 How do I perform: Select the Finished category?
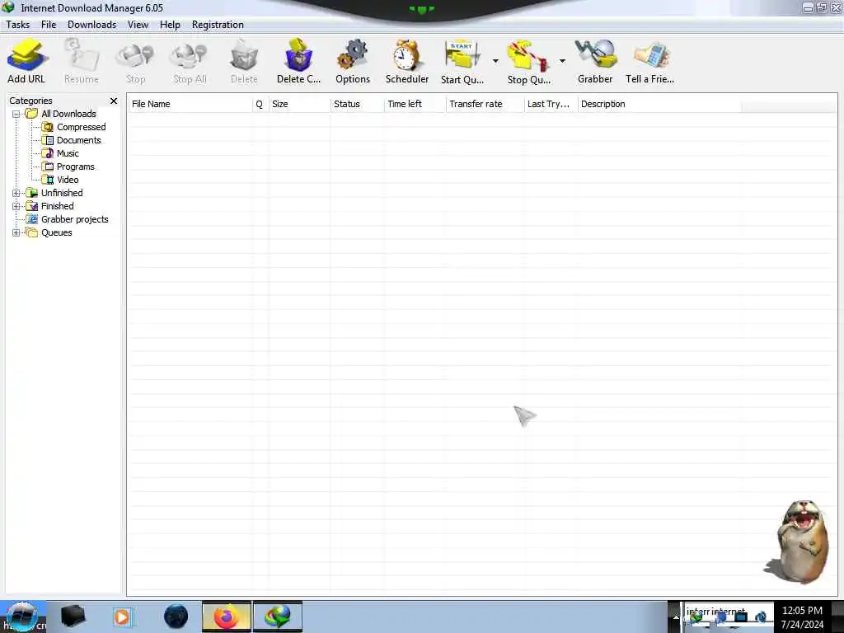point(58,206)
